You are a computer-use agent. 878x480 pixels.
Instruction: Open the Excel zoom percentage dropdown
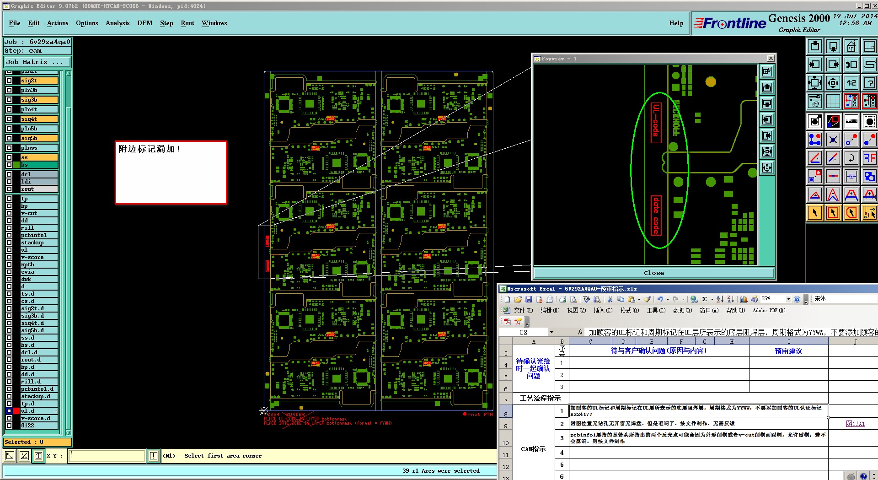tap(788, 299)
